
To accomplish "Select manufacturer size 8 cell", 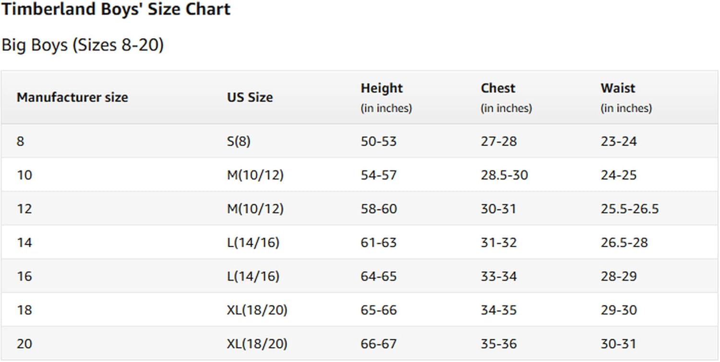I will [20, 142].
